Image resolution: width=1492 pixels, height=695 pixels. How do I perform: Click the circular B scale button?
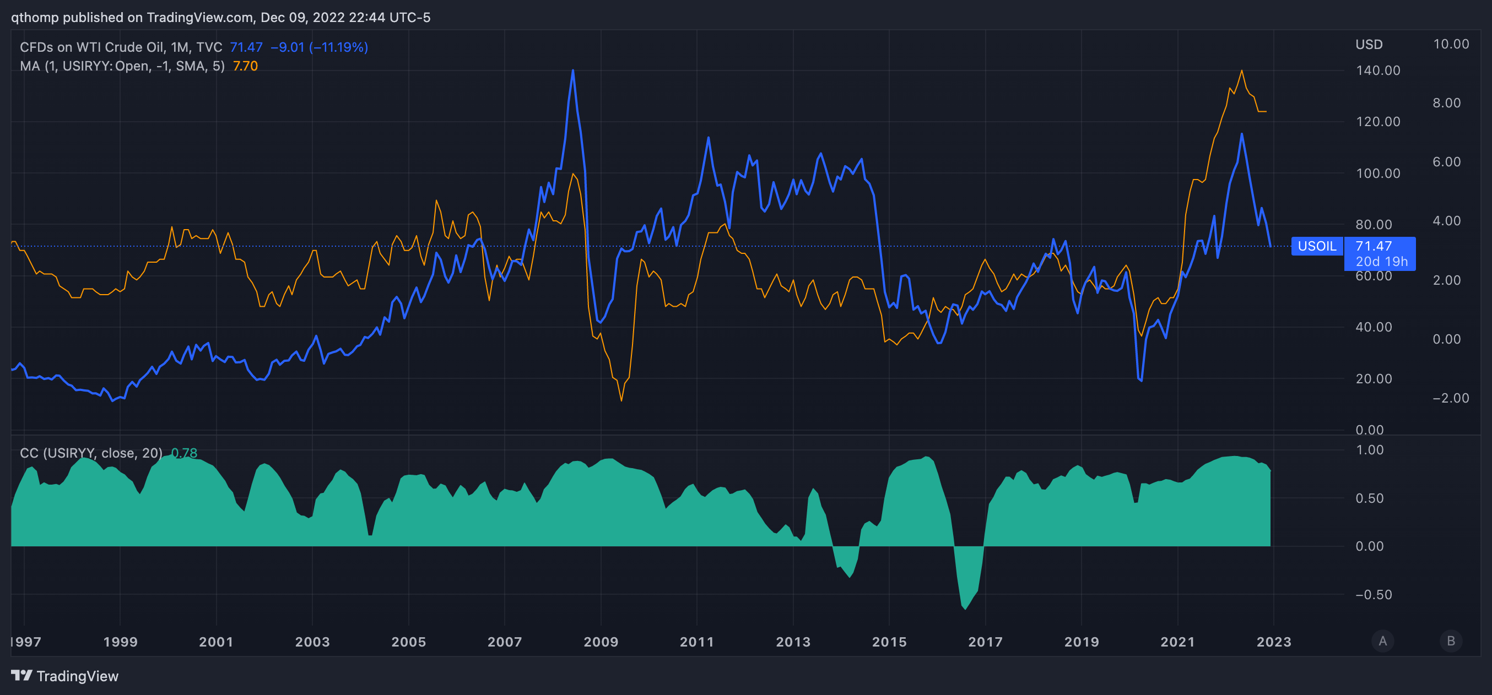pyautogui.click(x=1450, y=641)
